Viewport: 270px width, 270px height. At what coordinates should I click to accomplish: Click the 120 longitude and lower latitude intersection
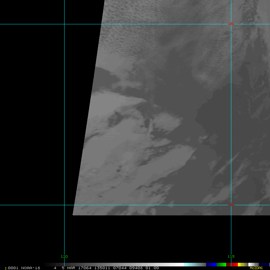pos(64,205)
